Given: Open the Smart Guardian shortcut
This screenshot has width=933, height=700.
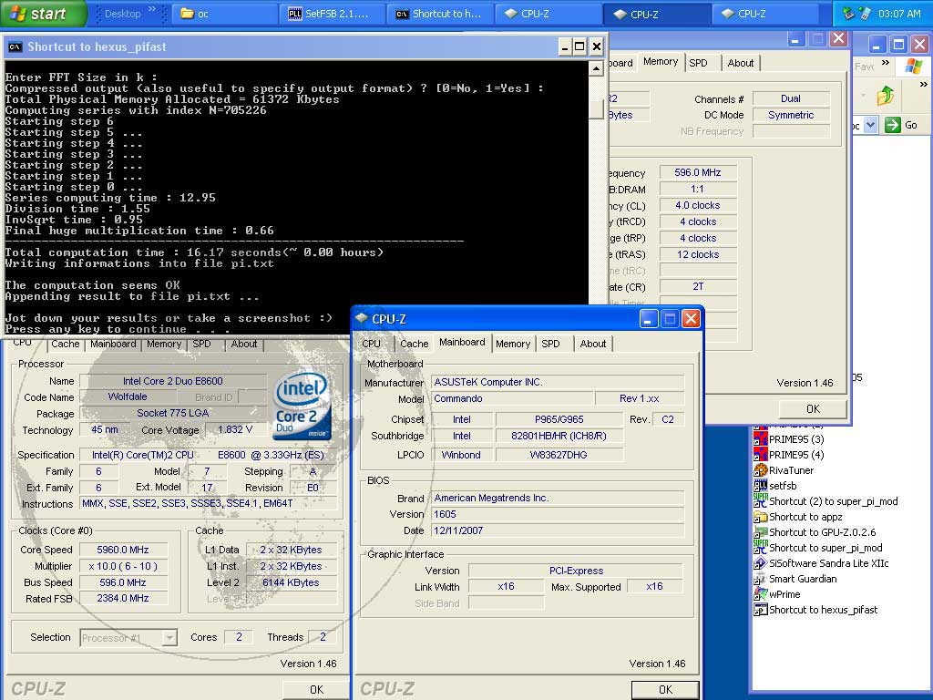Looking at the screenshot, I should point(795,579).
